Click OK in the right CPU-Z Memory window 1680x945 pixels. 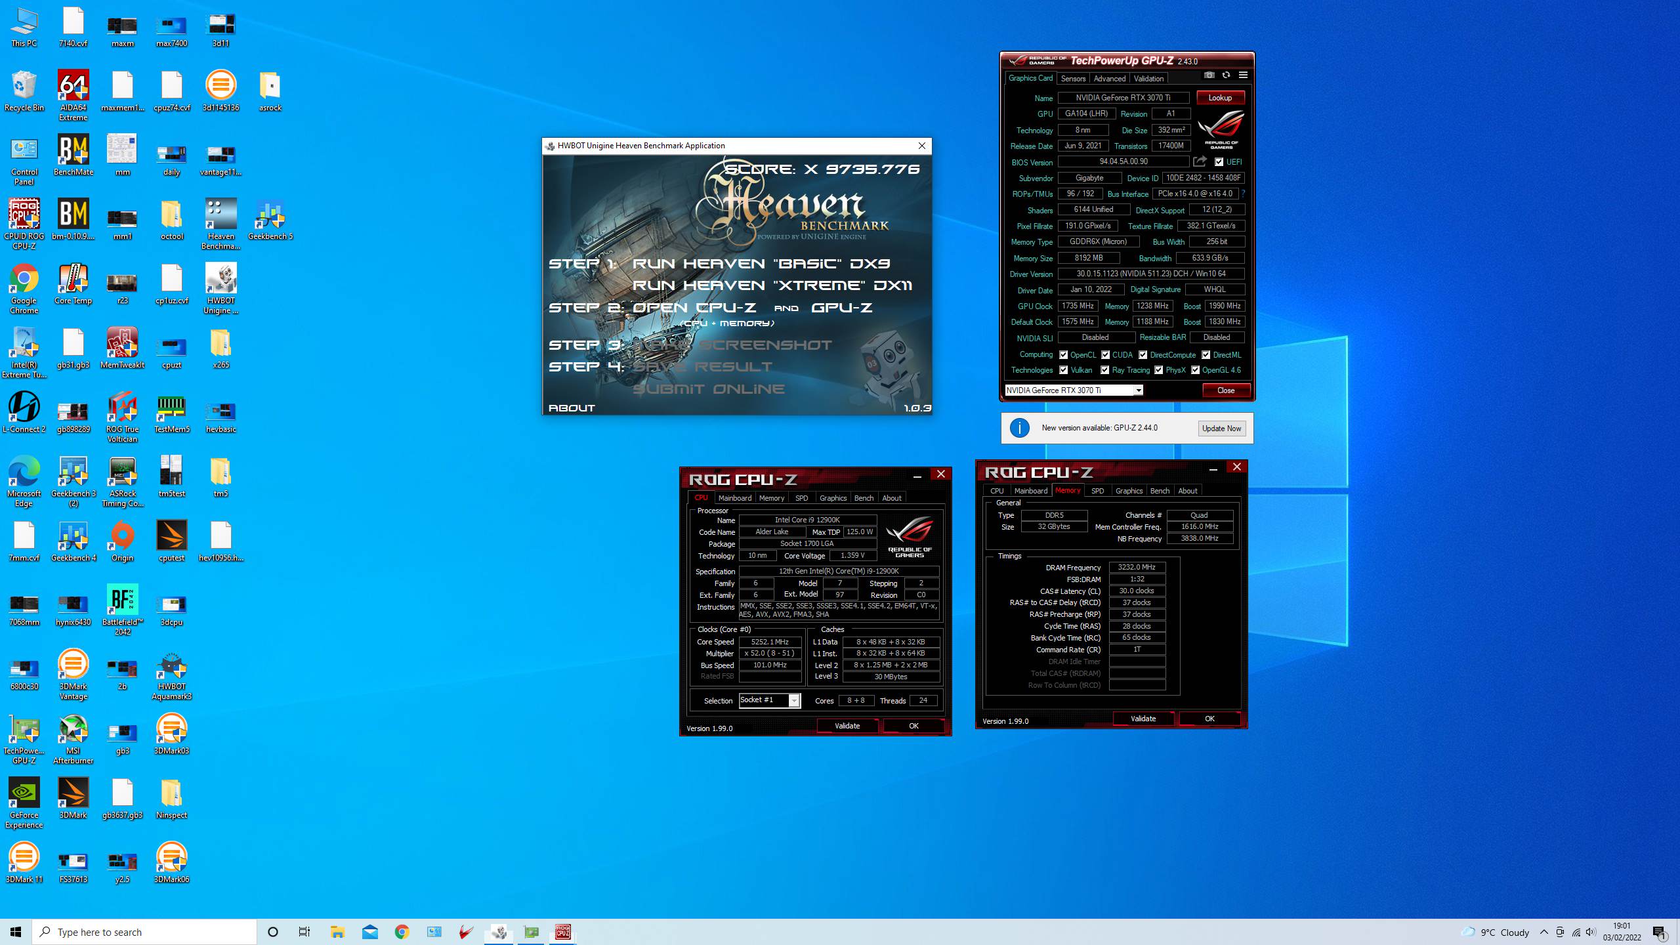1209,719
